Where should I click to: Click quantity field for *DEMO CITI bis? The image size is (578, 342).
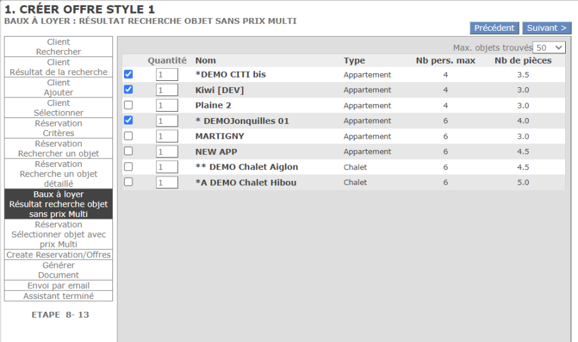point(167,74)
